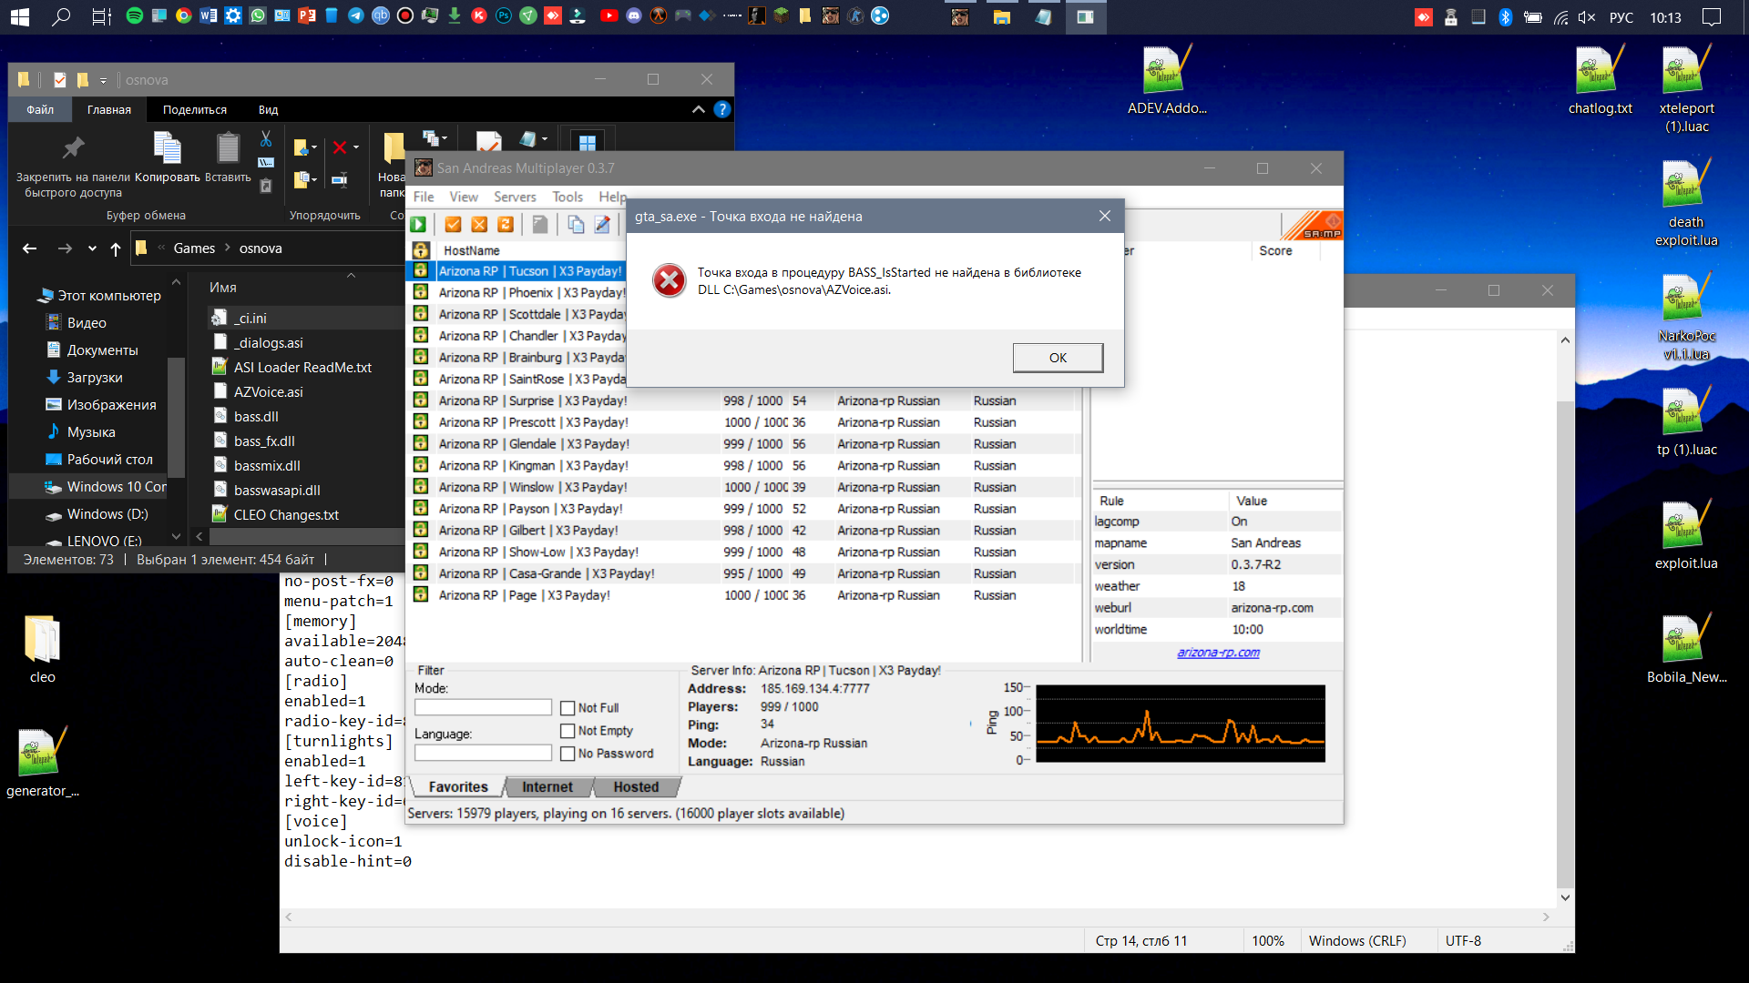
Task: Open recent locations dropdown in Explorer navigation
Action: 92,248
